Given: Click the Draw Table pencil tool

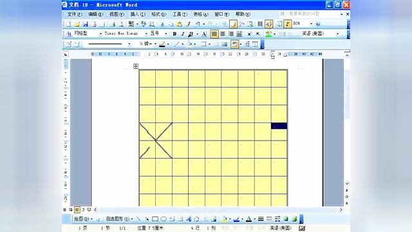Looking at the screenshot, I should coord(69,44).
